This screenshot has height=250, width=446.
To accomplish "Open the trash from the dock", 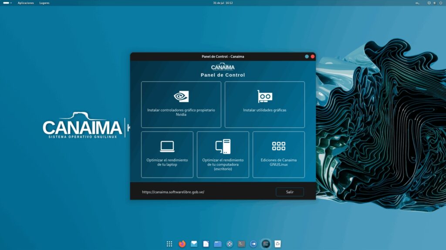I will pos(277,244).
